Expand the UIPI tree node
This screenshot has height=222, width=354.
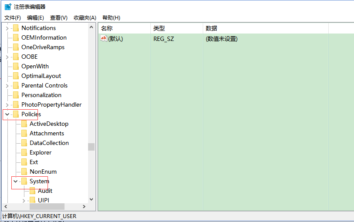pyautogui.click(x=24, y=200)
